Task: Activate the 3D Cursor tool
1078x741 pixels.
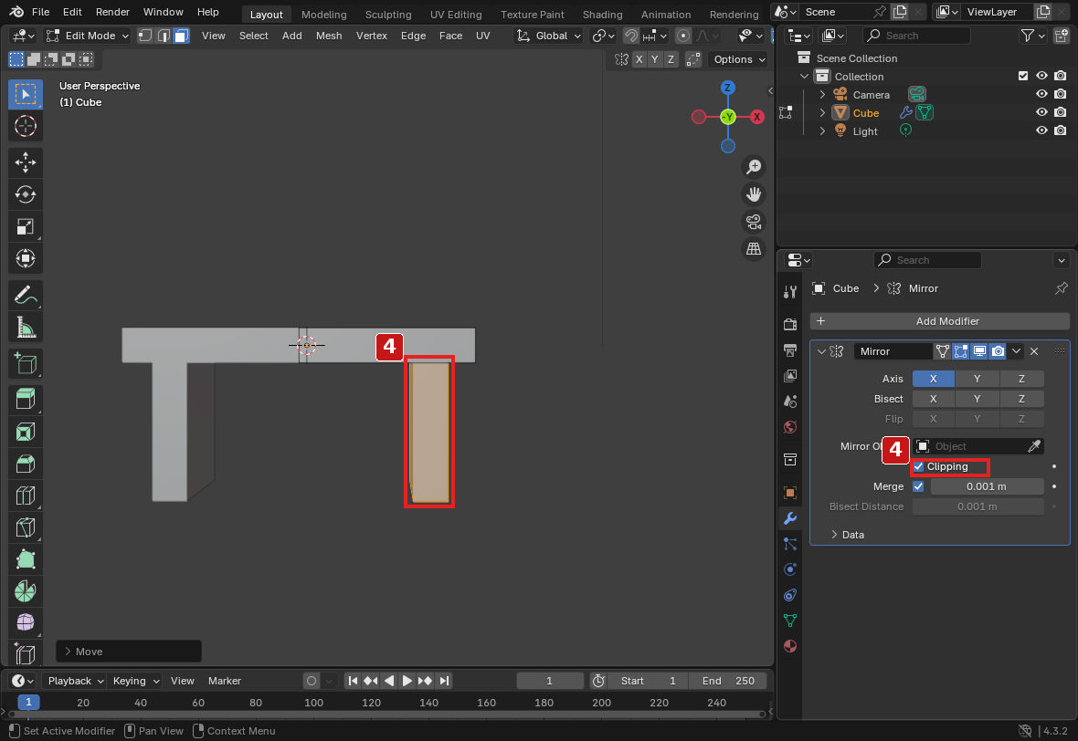Action: [26, 126]
